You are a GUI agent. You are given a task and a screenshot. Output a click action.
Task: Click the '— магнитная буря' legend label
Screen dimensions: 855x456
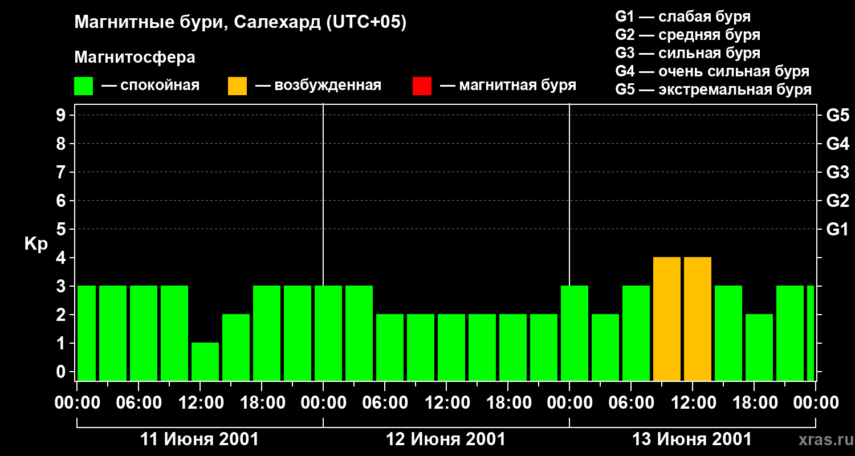pos(508,86)
